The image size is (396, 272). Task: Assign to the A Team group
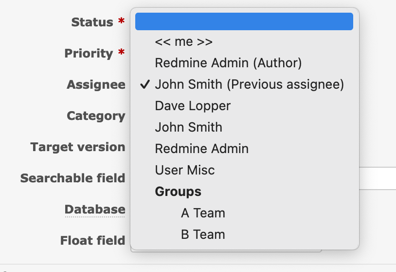203,213
